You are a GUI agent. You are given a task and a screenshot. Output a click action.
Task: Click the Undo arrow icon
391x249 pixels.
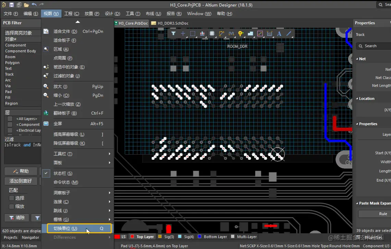34,4
